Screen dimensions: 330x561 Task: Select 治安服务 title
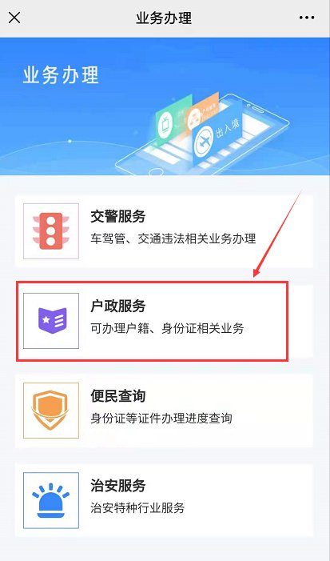(x=118, y=486)
